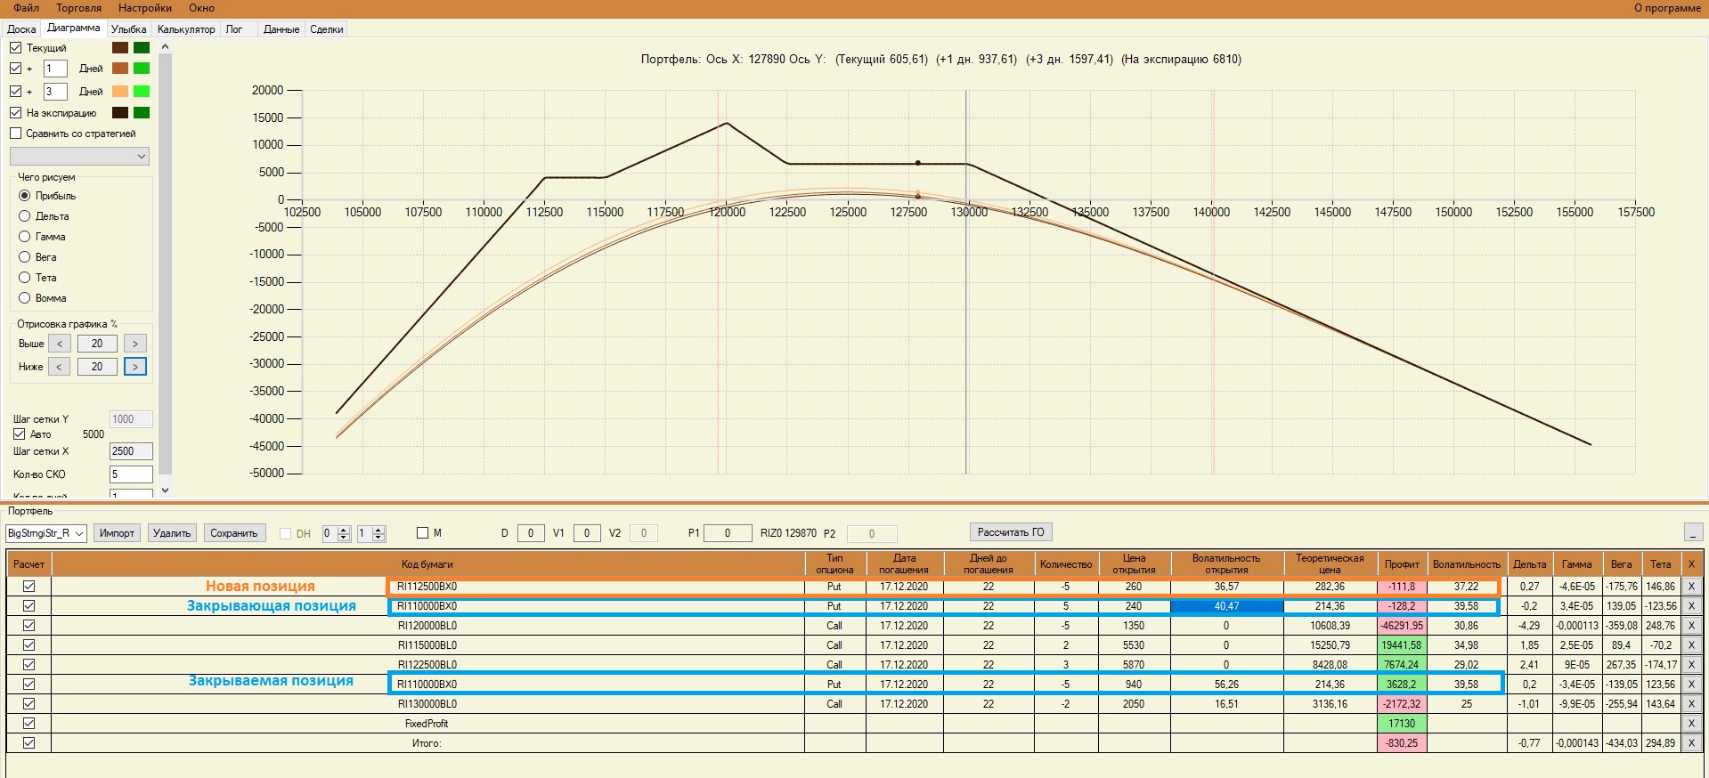Click the V1 input field
The height and width of the screenshot is (778, 1709).
tap(587, 533)
